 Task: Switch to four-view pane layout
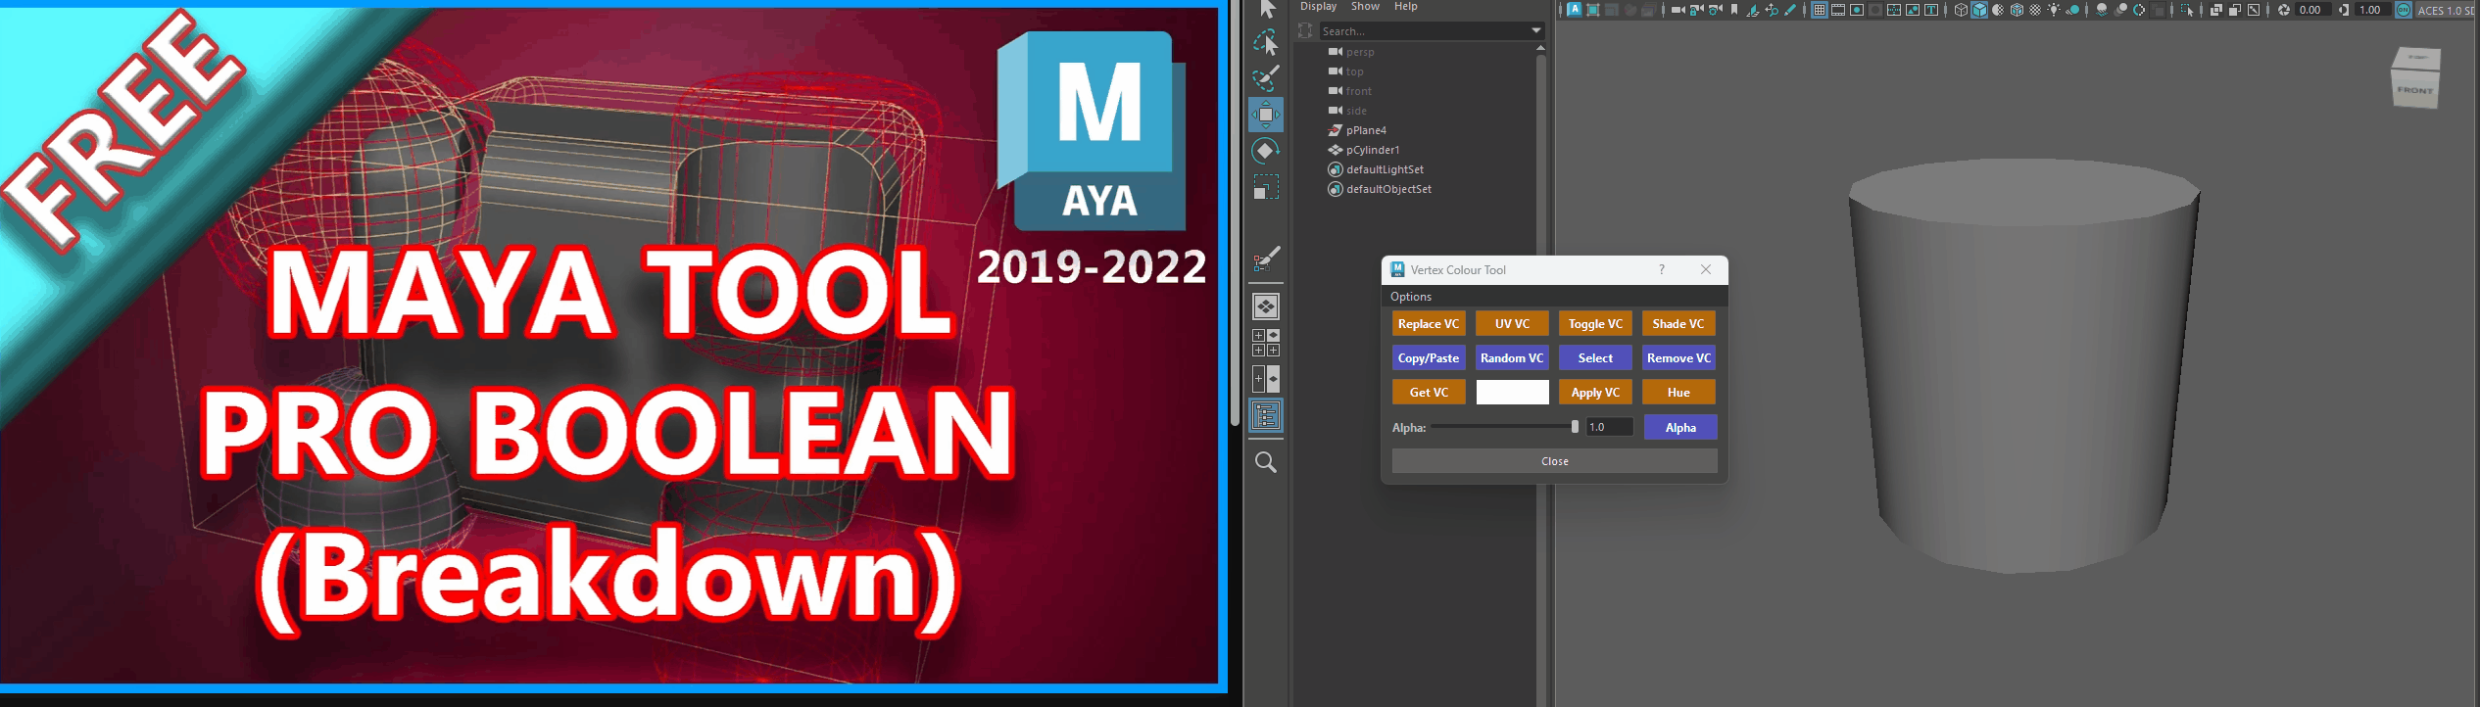(x=1266, y=343)
